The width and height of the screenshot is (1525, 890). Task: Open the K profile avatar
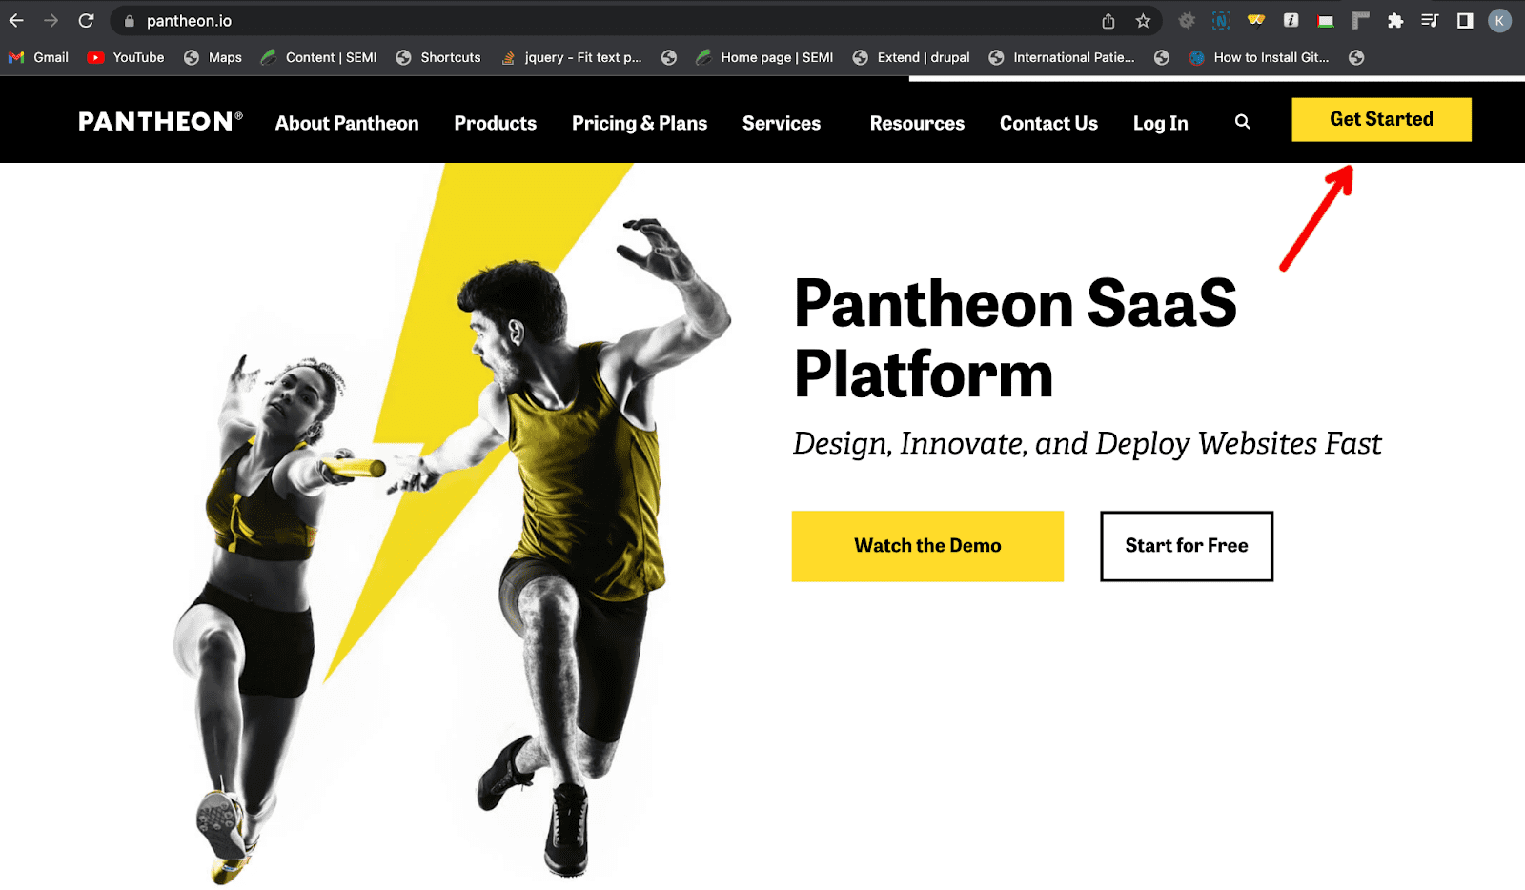coord(1499,20)
